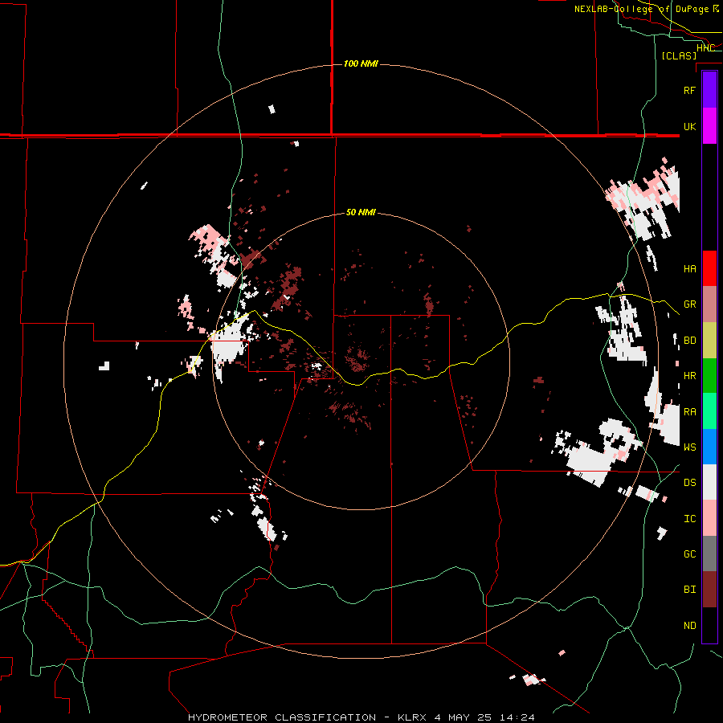Click the HR green legend swatch
The image size is (723, 723).
709,376
